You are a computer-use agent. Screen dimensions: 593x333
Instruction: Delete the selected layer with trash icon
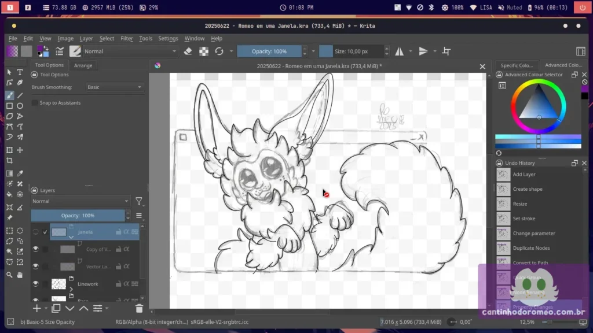pos(139,309)
